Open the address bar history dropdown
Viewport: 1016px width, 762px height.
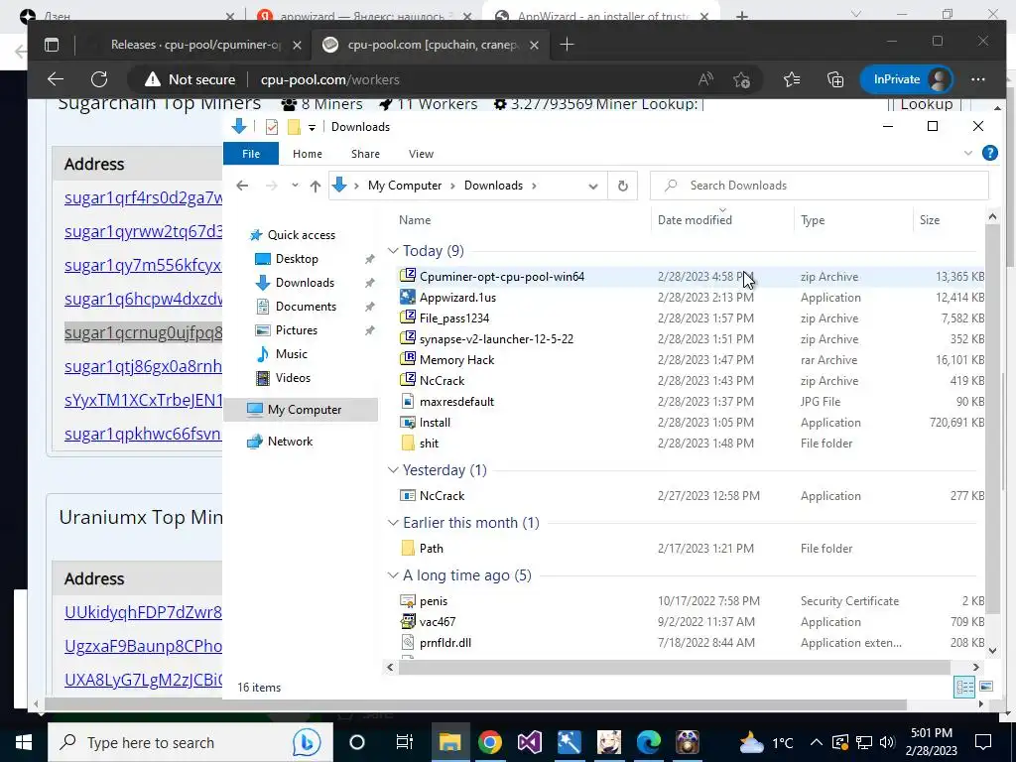pos(593,186)
